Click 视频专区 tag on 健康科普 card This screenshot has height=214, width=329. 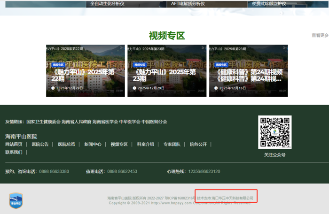[221, 65]
